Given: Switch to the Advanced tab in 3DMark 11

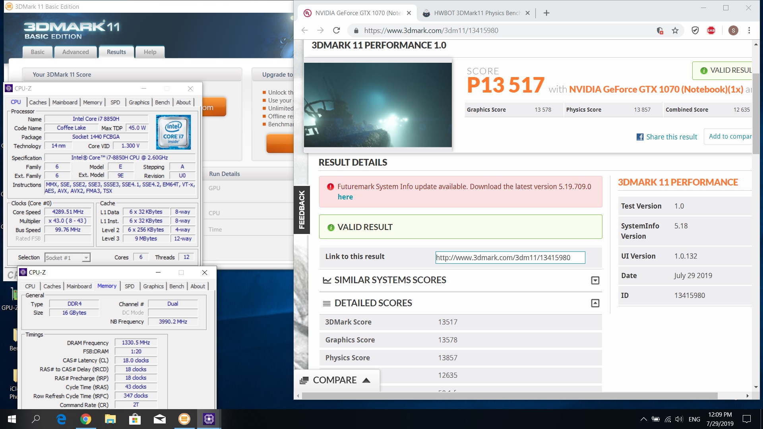Looking at the screenshot, I should click(76, 52).
